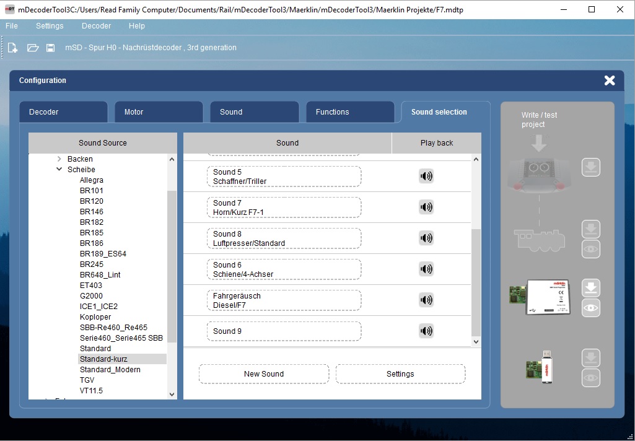Select G2000 sound source
Screen dimensions: 635x441
pyautogui.click(x=91, y=296)
